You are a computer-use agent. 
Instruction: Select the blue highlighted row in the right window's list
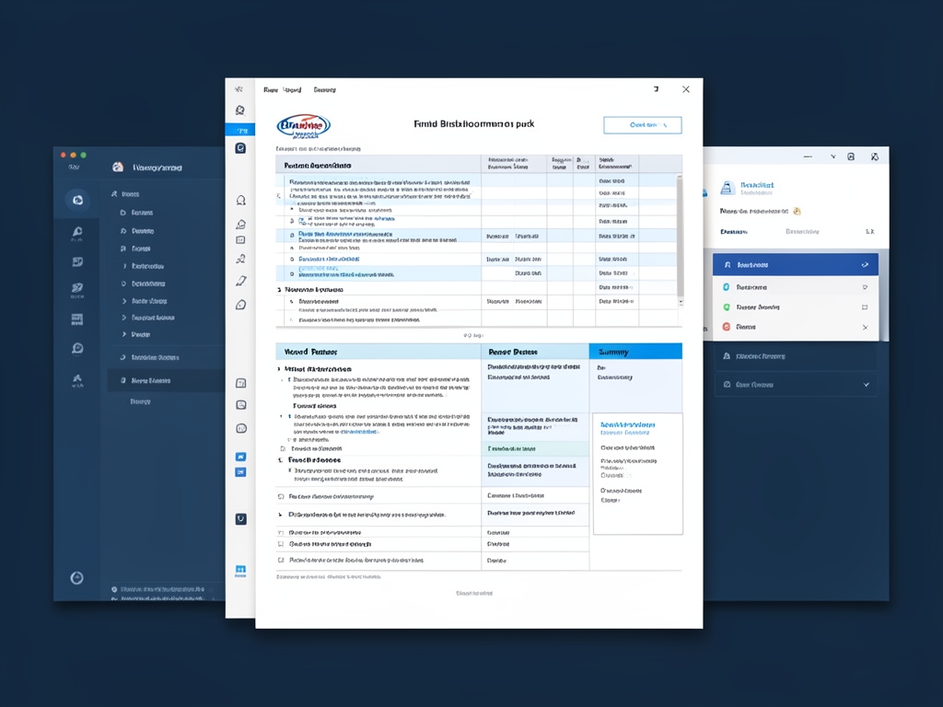(x=795, y=264)
